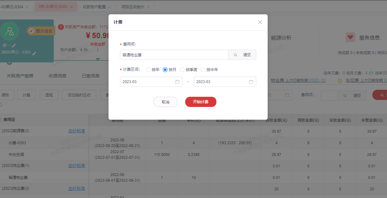
Task: Click 添加临时应收 button
Action: coord(79,95)
